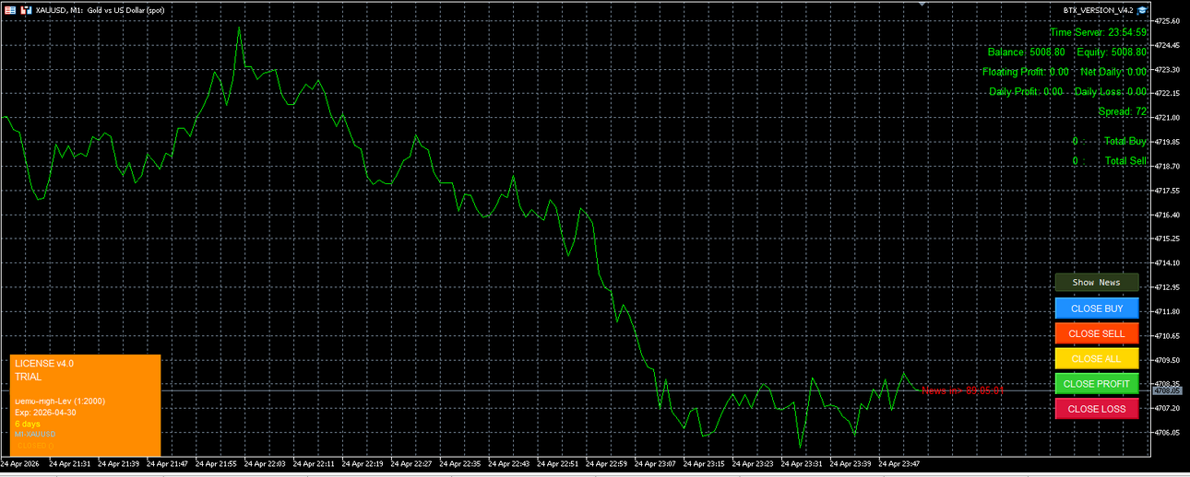Image resolution: width=1190 pixels, height=477 pixels.
Task: Click the chart shift triangle marker at top
Action: pos(921,4)
